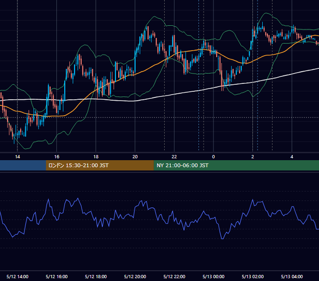Click the 5/13 00:00 date label

[x=213, y=276]
